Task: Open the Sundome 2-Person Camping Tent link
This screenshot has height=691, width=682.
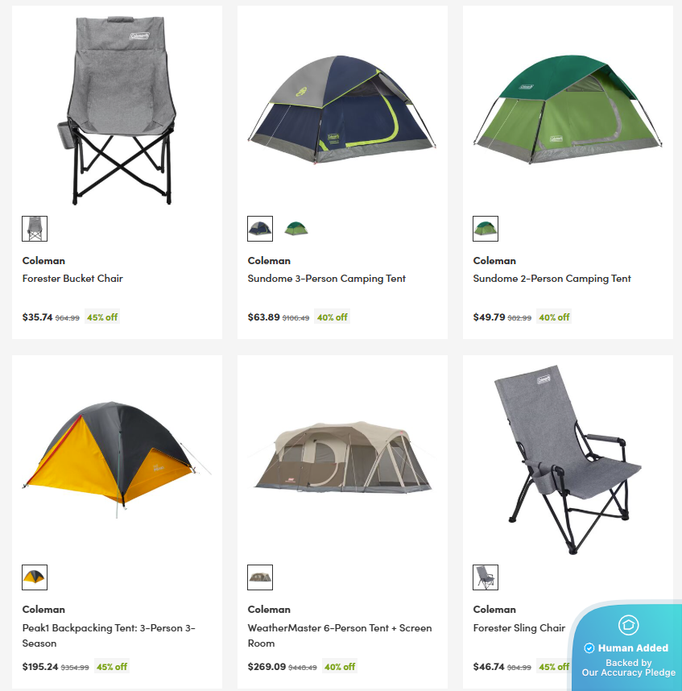Action: (x=552, y=279)
